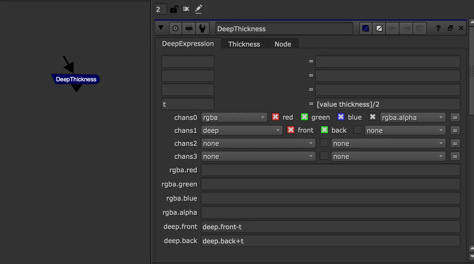Image resolution: width=474 pixels, height=264 pixels.
Task: Click the deep.back expression field
Action: tap(330, 241)
